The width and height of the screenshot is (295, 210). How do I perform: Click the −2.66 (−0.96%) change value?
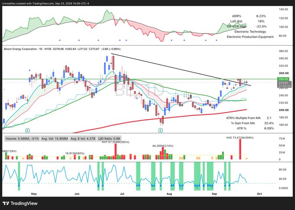(111, 49)
